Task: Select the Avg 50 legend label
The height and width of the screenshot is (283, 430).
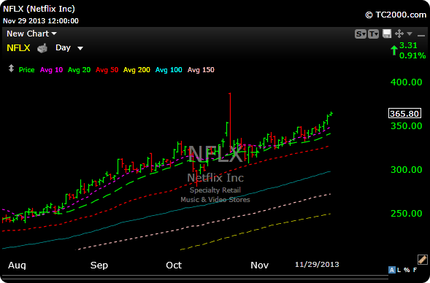Action: pos(107,70)
